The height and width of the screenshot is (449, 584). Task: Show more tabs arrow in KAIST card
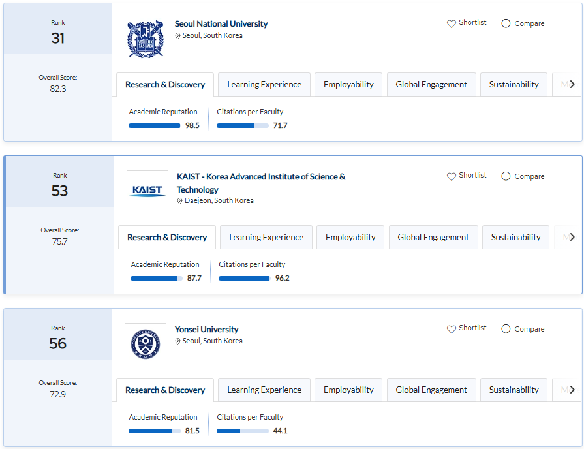point(572,237)
